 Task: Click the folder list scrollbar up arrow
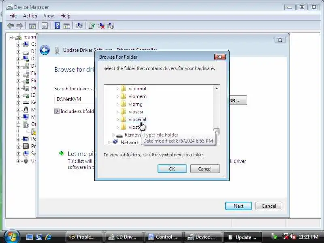(217, 88)
